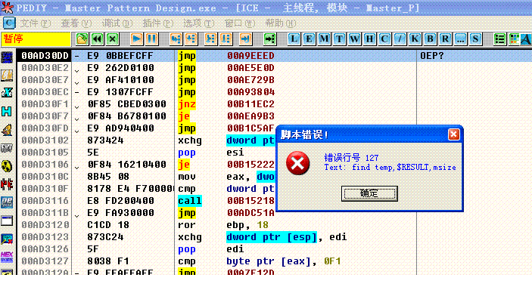The height and width of the screenshot is (290, 532).
Task: Click the Trace over toolbar icon
Action: coord(226,39)
